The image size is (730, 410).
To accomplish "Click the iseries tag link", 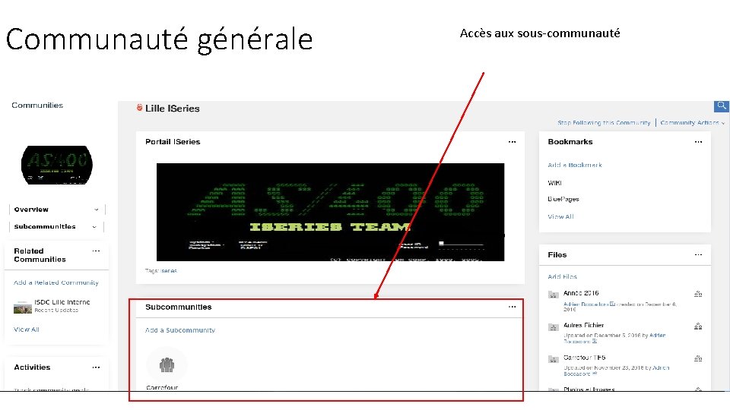I will tap(169, 270).
